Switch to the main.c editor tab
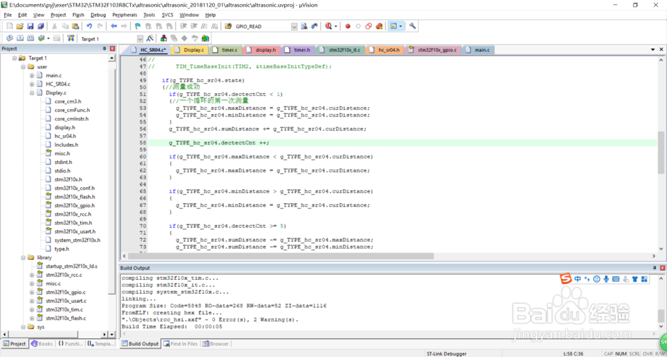 point(478,50)
